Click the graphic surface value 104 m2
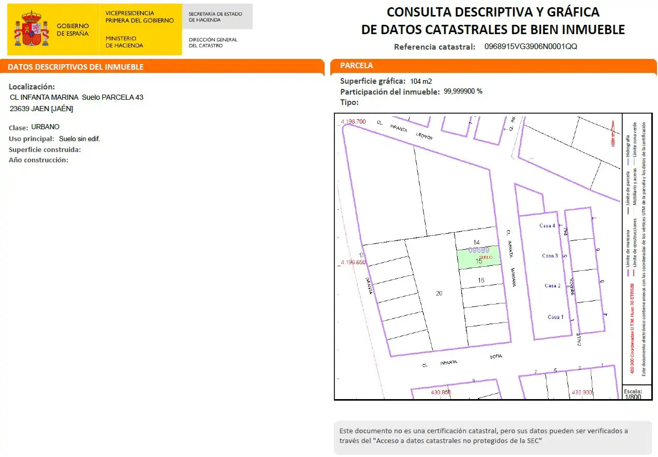This screenshot has height=457, width=658. coord(421,81)
